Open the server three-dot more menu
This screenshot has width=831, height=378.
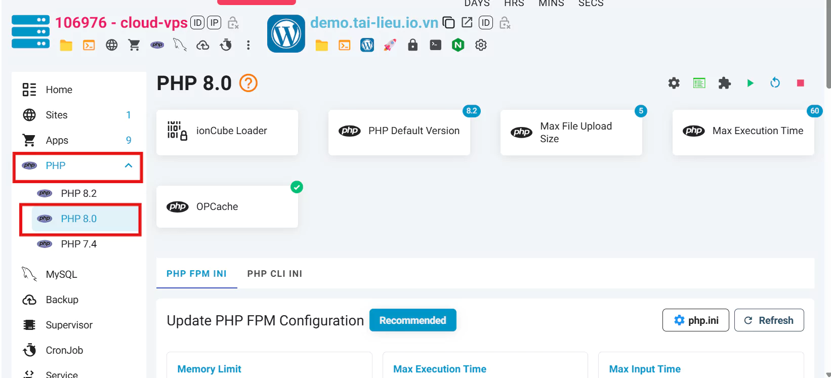[x=248, y=45]
